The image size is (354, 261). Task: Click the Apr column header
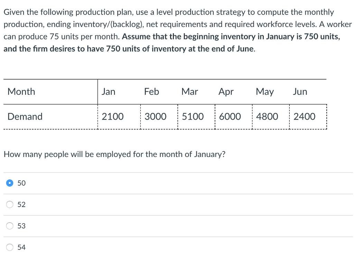[x=225, y=92]
